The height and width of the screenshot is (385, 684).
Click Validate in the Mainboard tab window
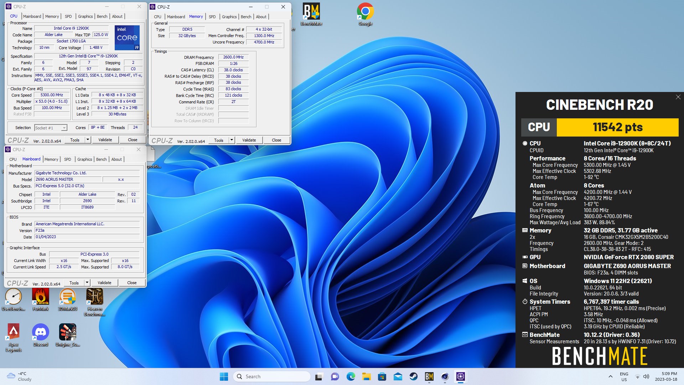(x=104, y=283)
